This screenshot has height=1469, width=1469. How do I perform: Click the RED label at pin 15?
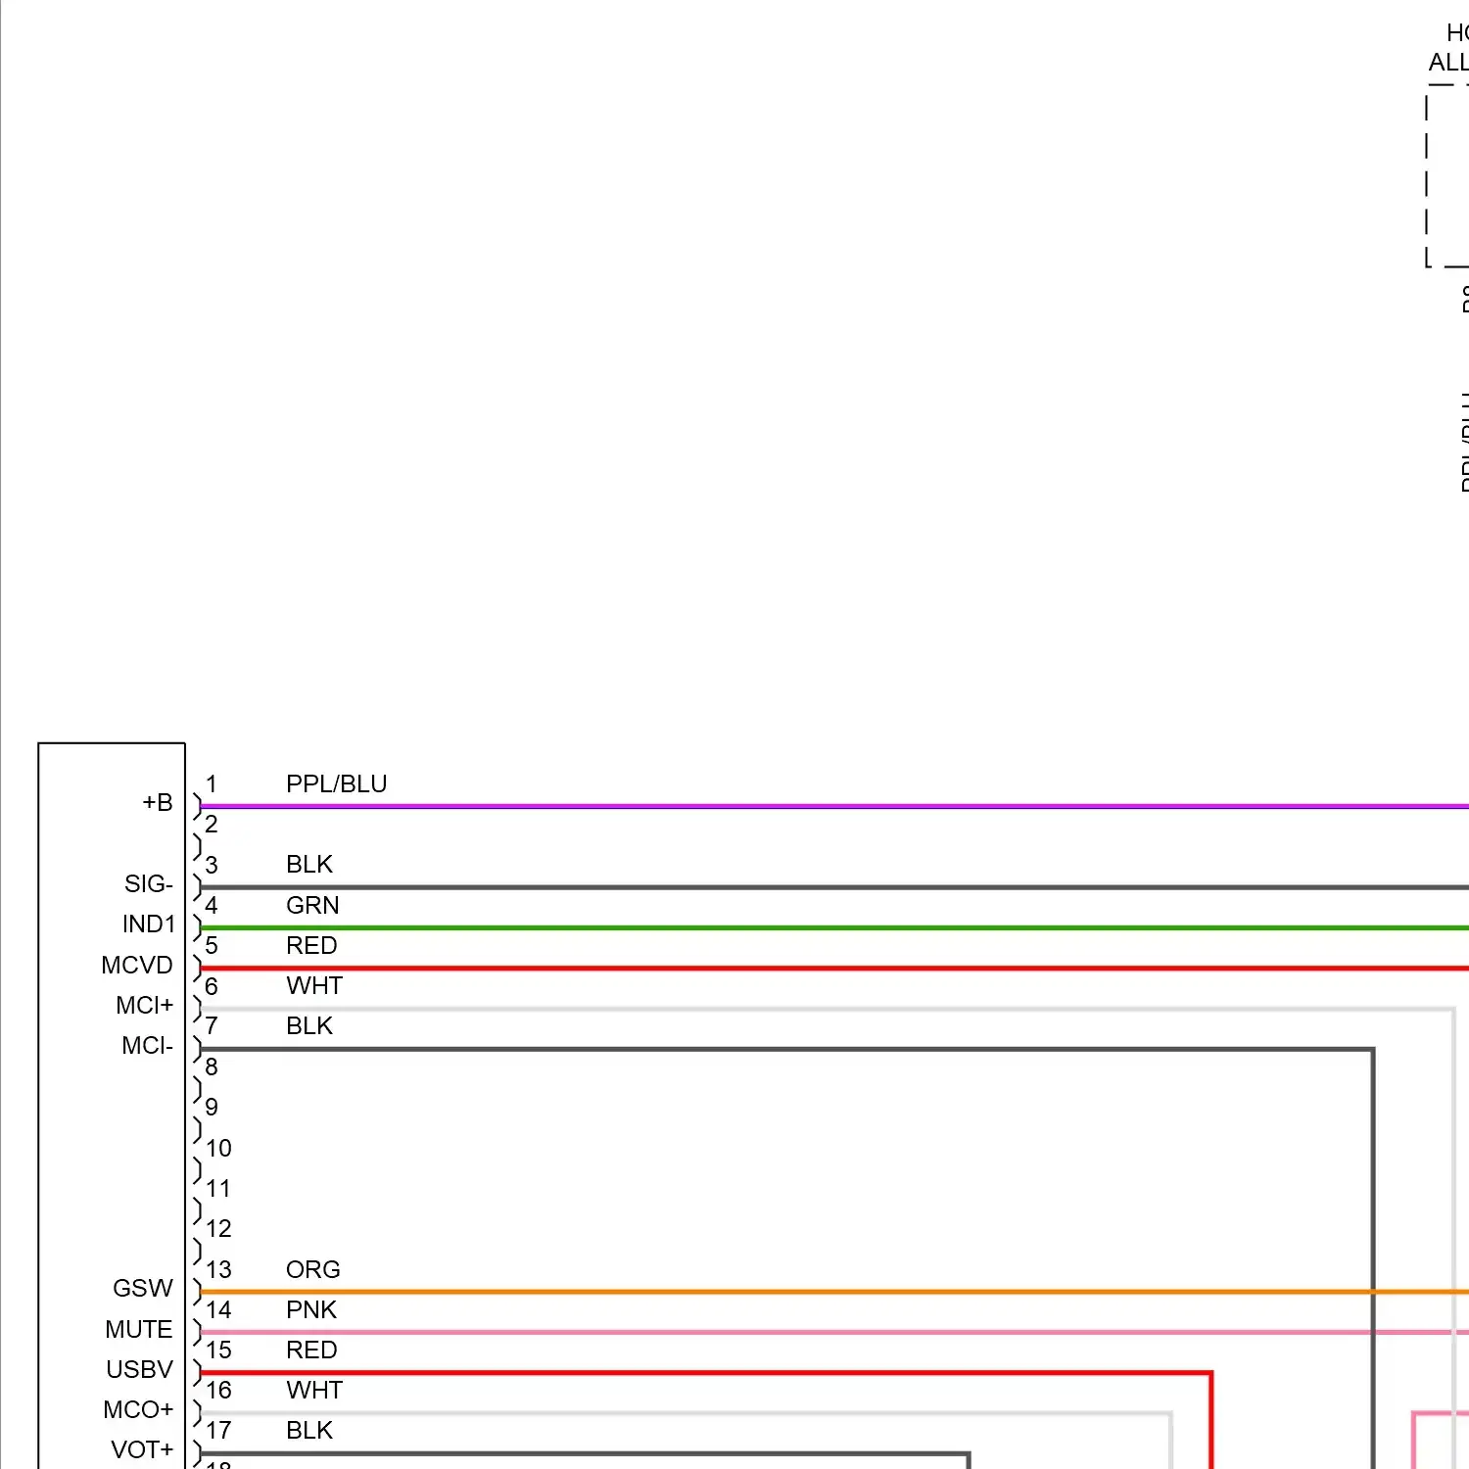pos(311,1351)
